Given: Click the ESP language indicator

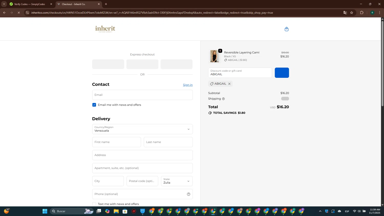Looking at the screenshot, I should [347, 211].
